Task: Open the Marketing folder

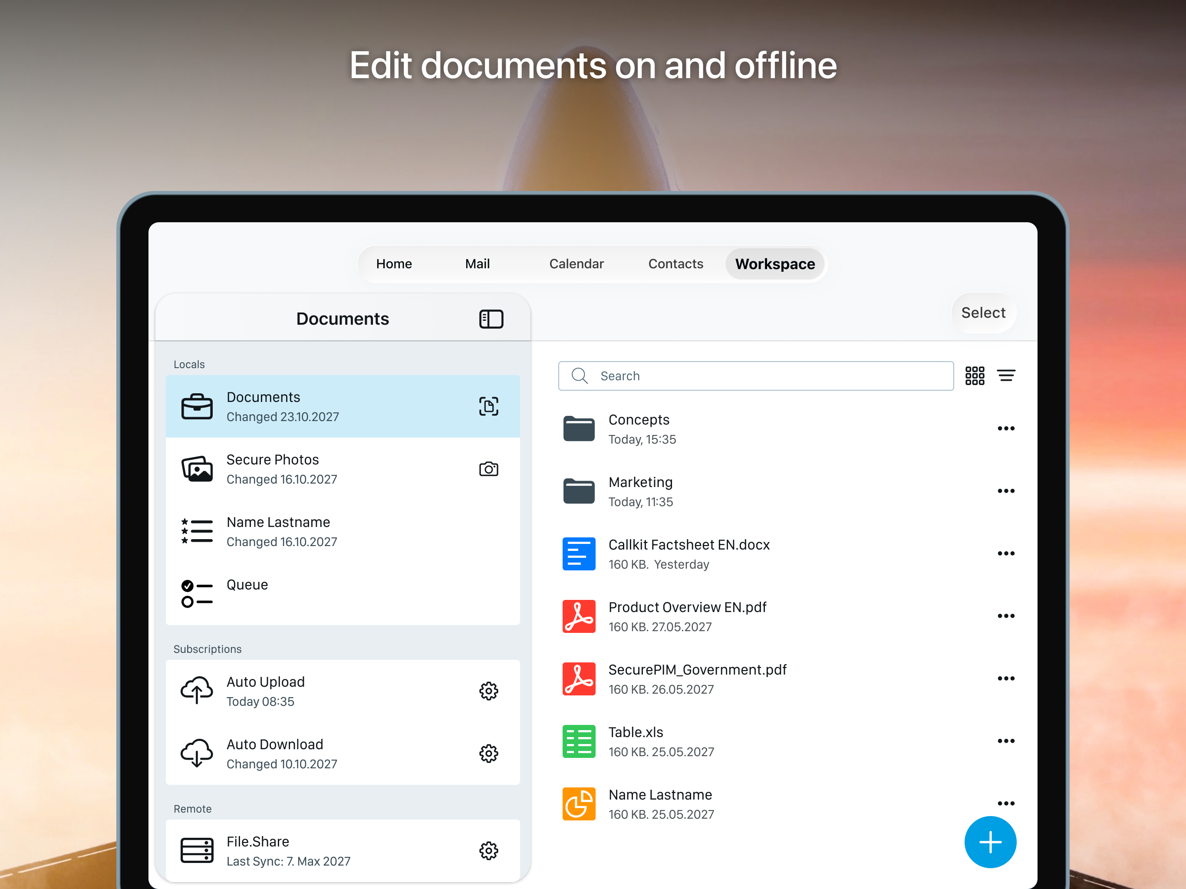Action: [789, 491]
